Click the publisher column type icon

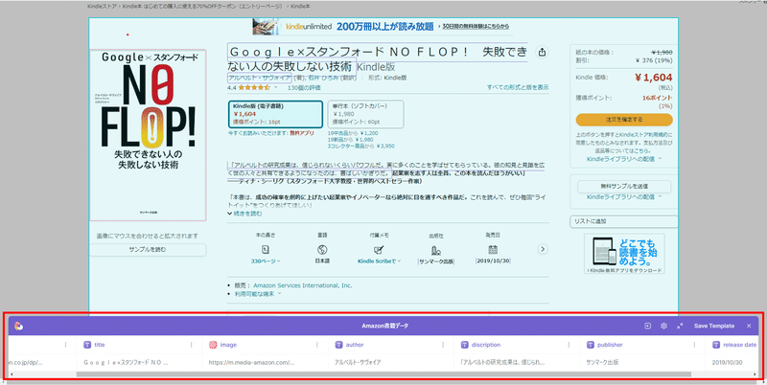pos(590,345)
